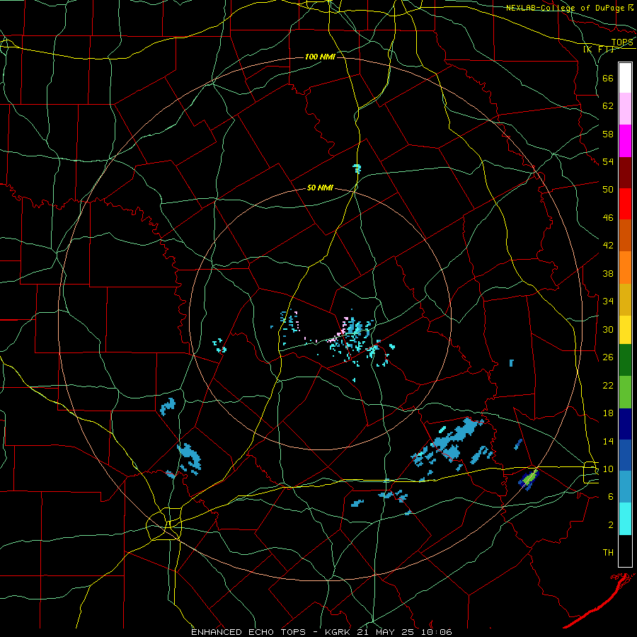Click legend value 38
637x637 pixels.
click(608, 273)
